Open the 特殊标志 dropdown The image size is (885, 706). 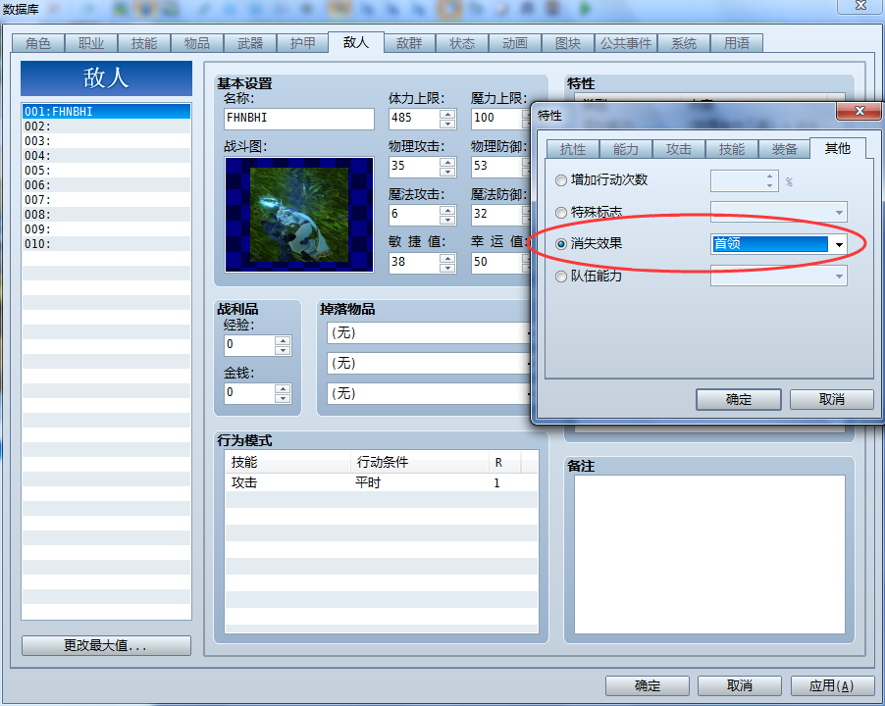(x=779, y=212)
